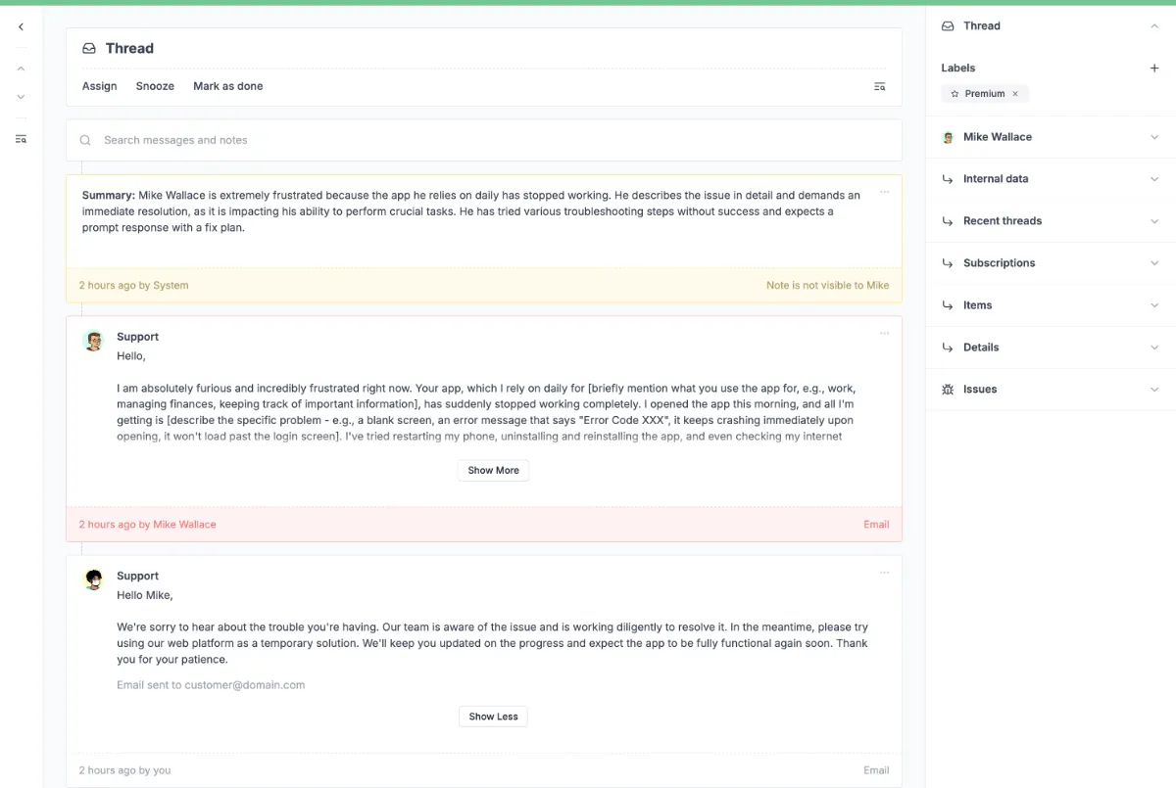Click Mark as done
Screen dimensions: 1176x788
coord(228,86)
